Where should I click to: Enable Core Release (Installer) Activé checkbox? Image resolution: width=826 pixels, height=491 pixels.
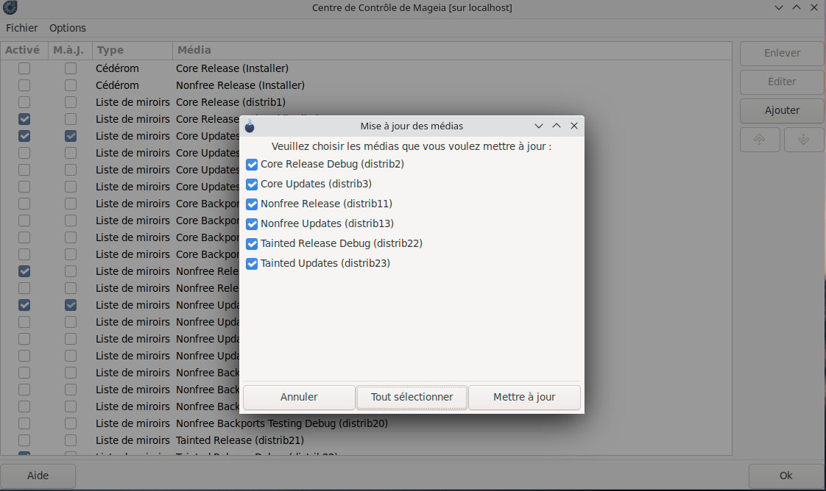[24, 68]
